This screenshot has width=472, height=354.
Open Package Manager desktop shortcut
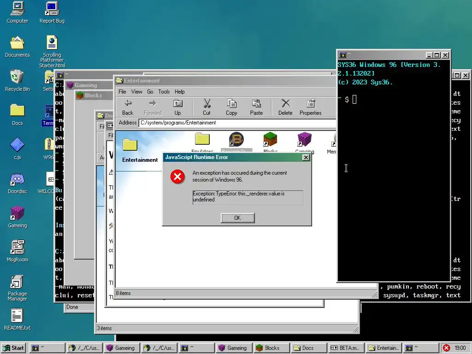pyautogui.click(x=17, y=288)
